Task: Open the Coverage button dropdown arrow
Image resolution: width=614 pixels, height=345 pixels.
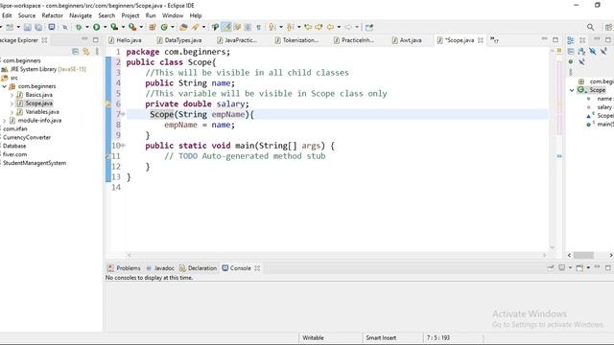Action: [x=123, y=27]
